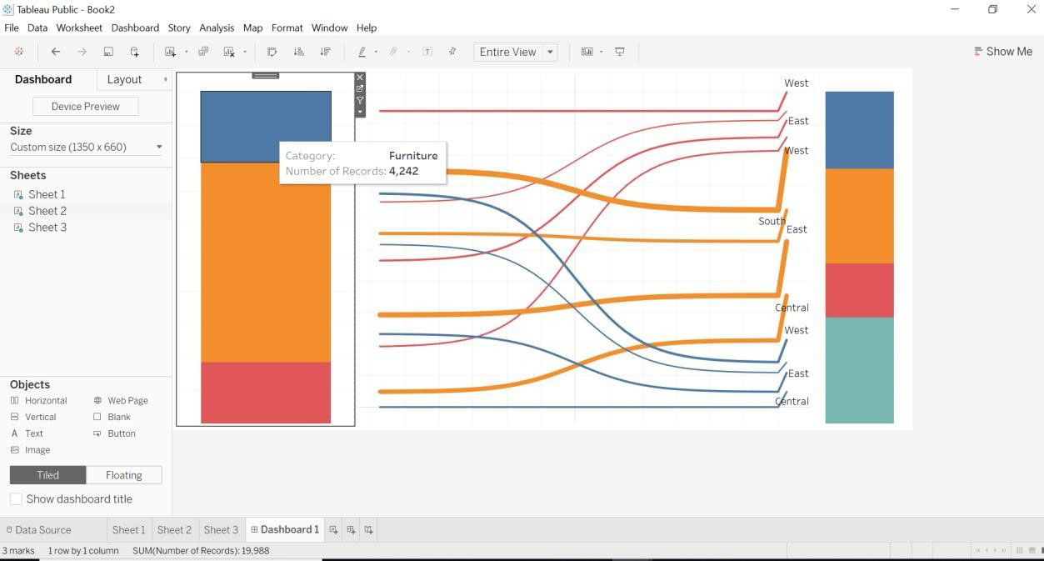Expand the Dashboard pane side arrow
Viewport: 1044px width, 561px height.
tap(165, 79)
